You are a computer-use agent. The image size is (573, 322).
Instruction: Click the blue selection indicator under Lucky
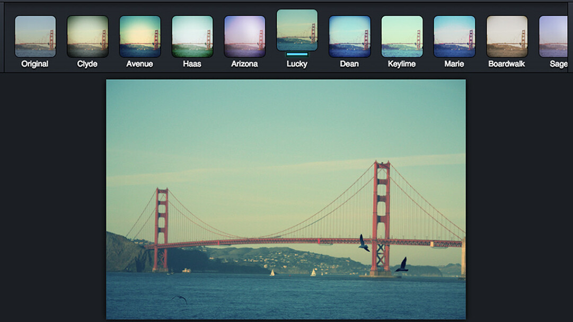click(297, 54)
